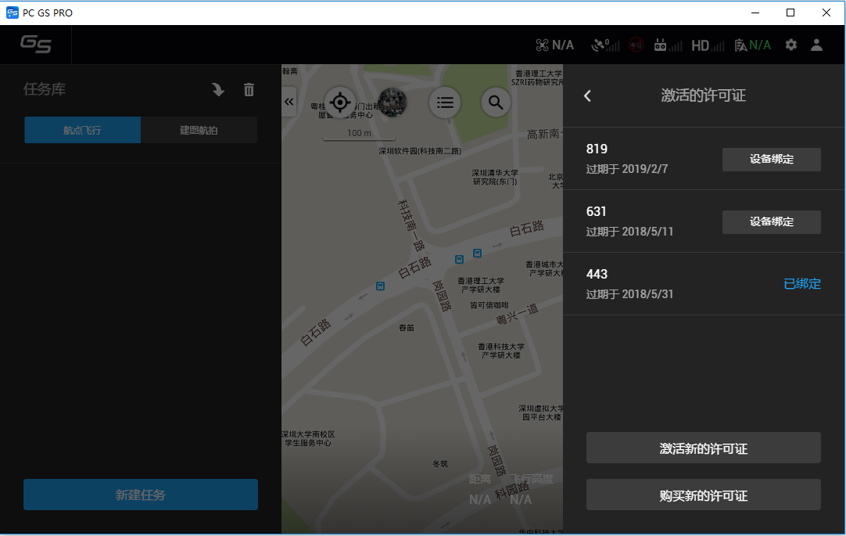Select the 航点飞行 tab
The image size is (846, 536).
pyautogui.click(x=82, y=129)
